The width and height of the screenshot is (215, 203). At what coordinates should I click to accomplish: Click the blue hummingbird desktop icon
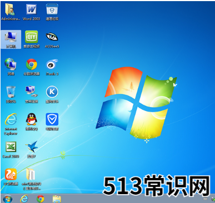pos(32,149)
